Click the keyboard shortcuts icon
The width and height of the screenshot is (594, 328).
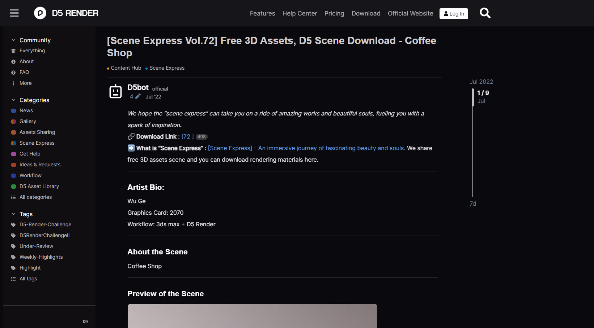coord(86,322)
